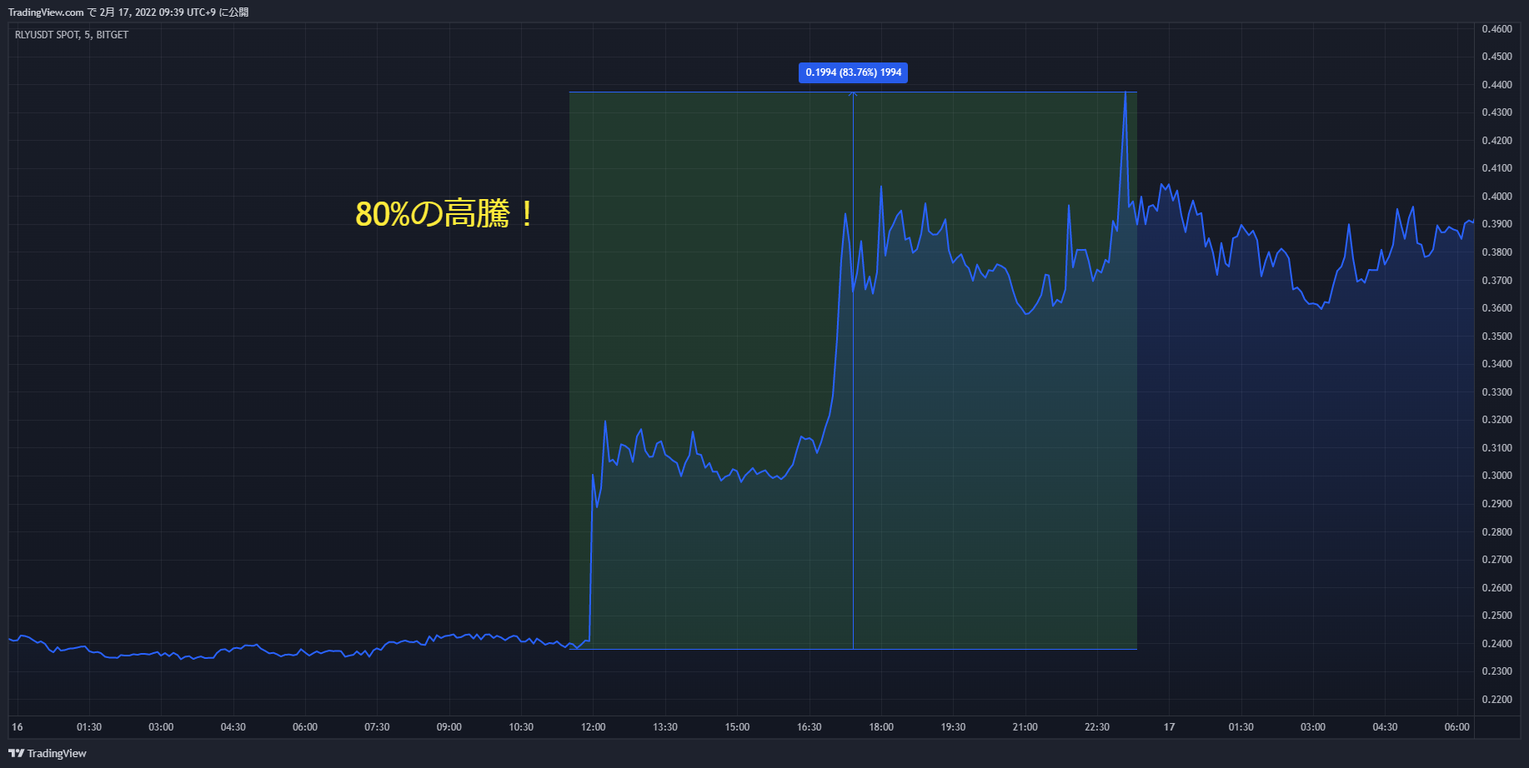The width and height of the screenshot is (1529, 768).
Task: Click the 18:00 time axis label
Action: click(x=881, y=727)
